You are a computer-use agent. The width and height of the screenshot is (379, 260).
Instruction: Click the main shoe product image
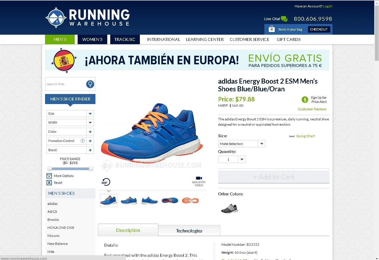point(152,133)
